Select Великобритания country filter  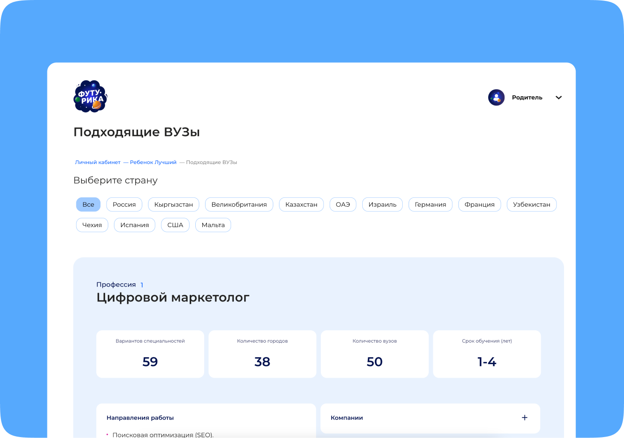239,204
